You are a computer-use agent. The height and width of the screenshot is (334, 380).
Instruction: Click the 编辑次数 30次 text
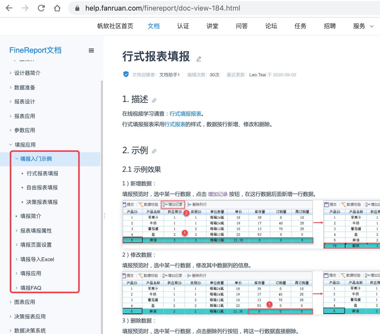[x=203, y=75]
